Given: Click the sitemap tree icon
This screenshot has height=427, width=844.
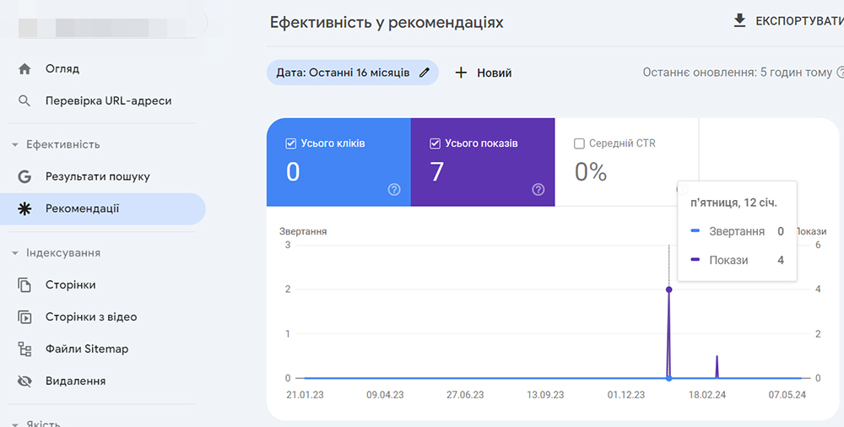Looking at the screenshot, I should pyautogui.click(x=24, y=349).
